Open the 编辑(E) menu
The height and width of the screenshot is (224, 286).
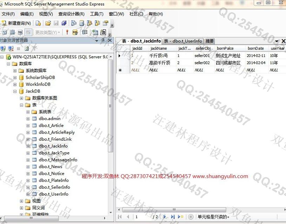tap(27, 14)
